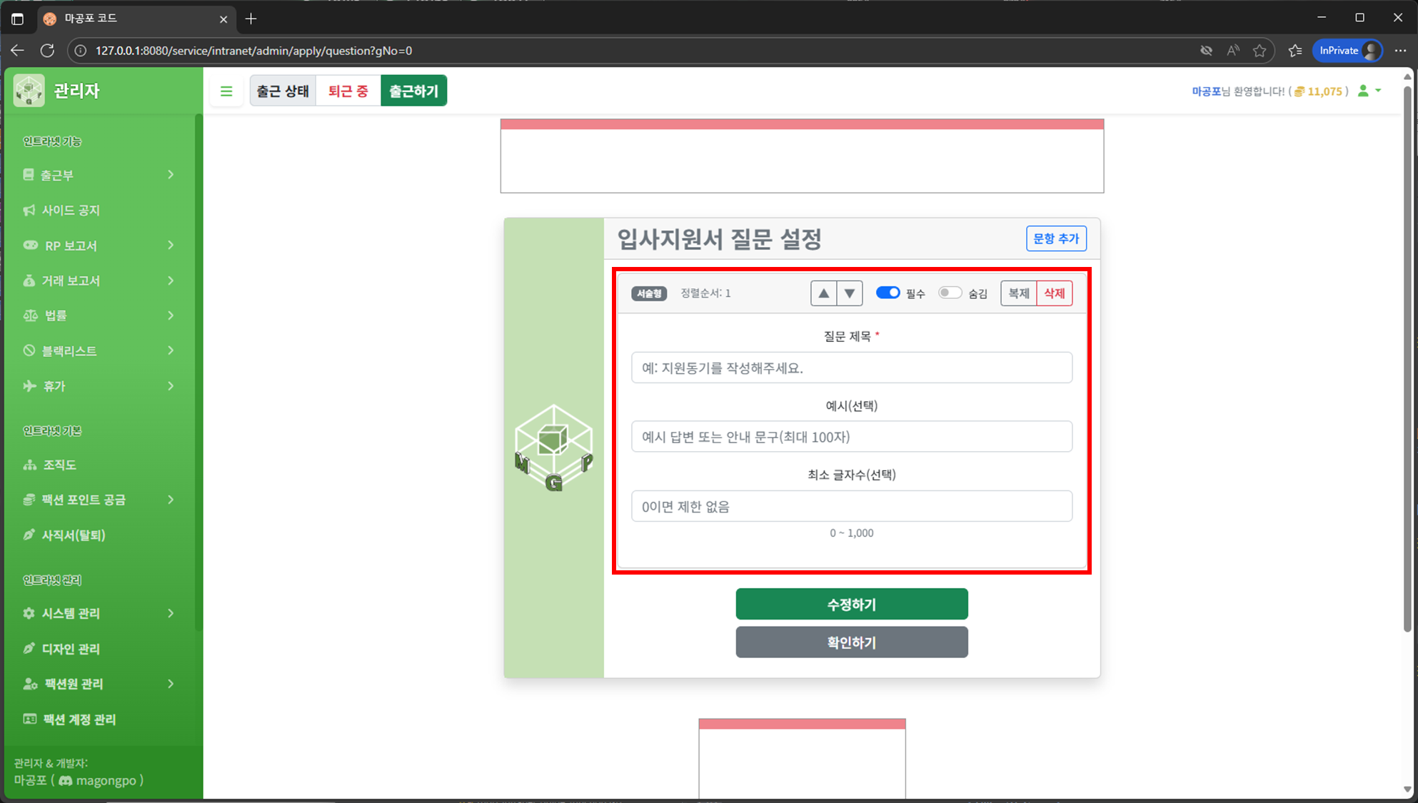Click the 질문 제목 input field
This screenshot has height=803, width=1418.
[x=852, y=368]
